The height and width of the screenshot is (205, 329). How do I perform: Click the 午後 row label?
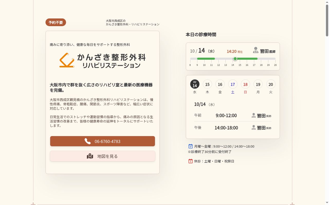pyautogui.click(x=198, y=128)
